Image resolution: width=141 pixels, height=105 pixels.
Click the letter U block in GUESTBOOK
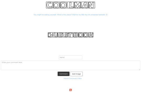pyautogui.click(x=55, y=35)
